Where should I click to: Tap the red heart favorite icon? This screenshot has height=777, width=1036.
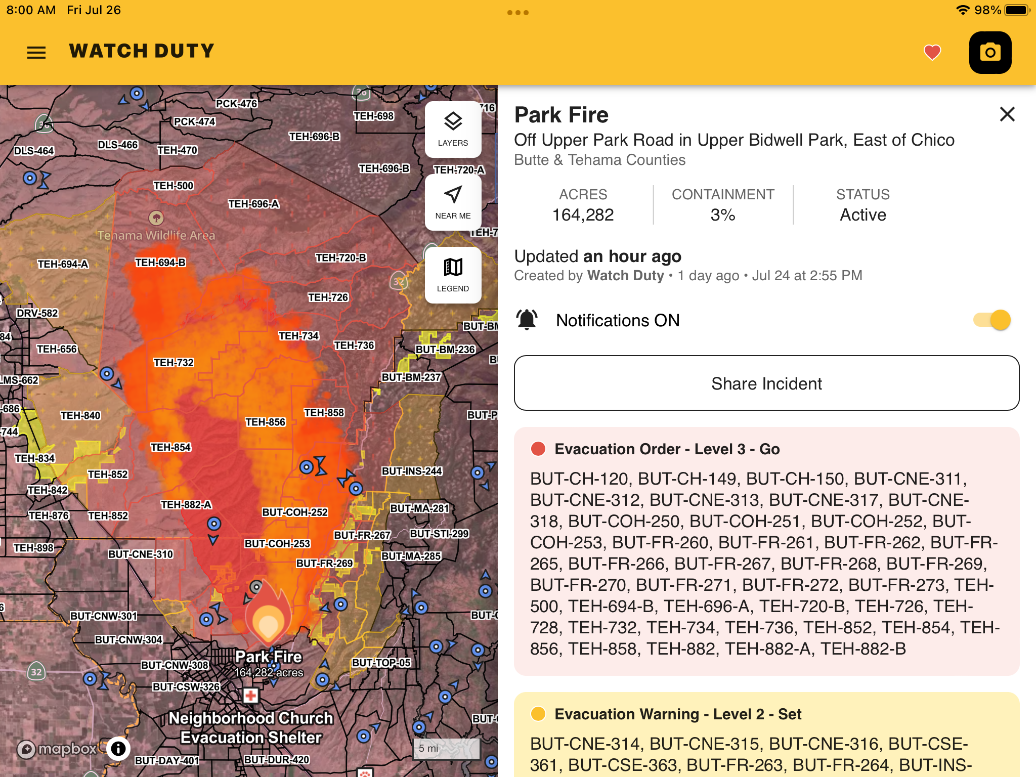click(932, 52)
